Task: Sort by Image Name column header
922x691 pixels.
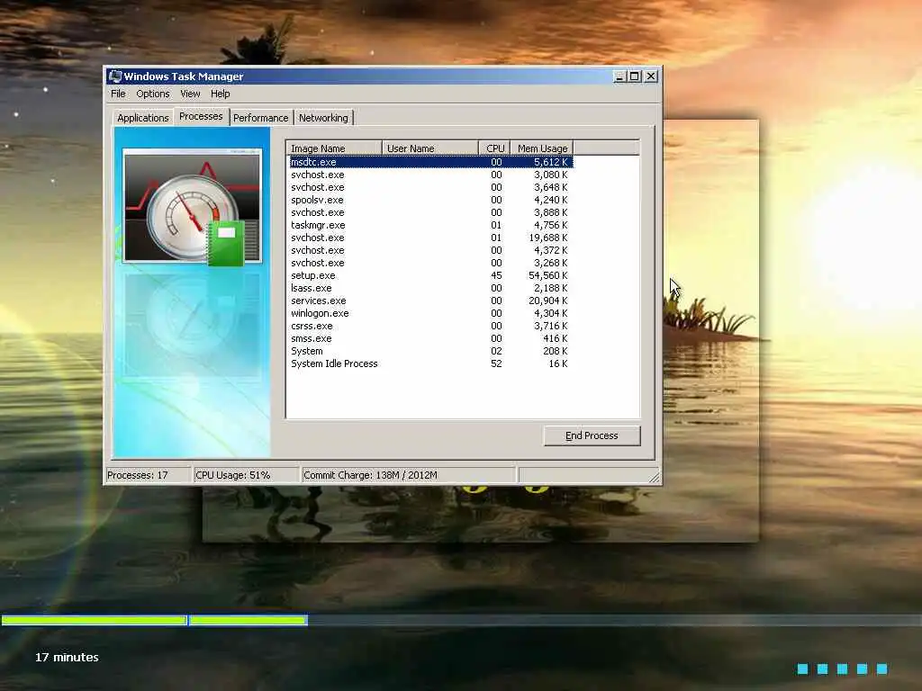Action: tap(334, 148)
